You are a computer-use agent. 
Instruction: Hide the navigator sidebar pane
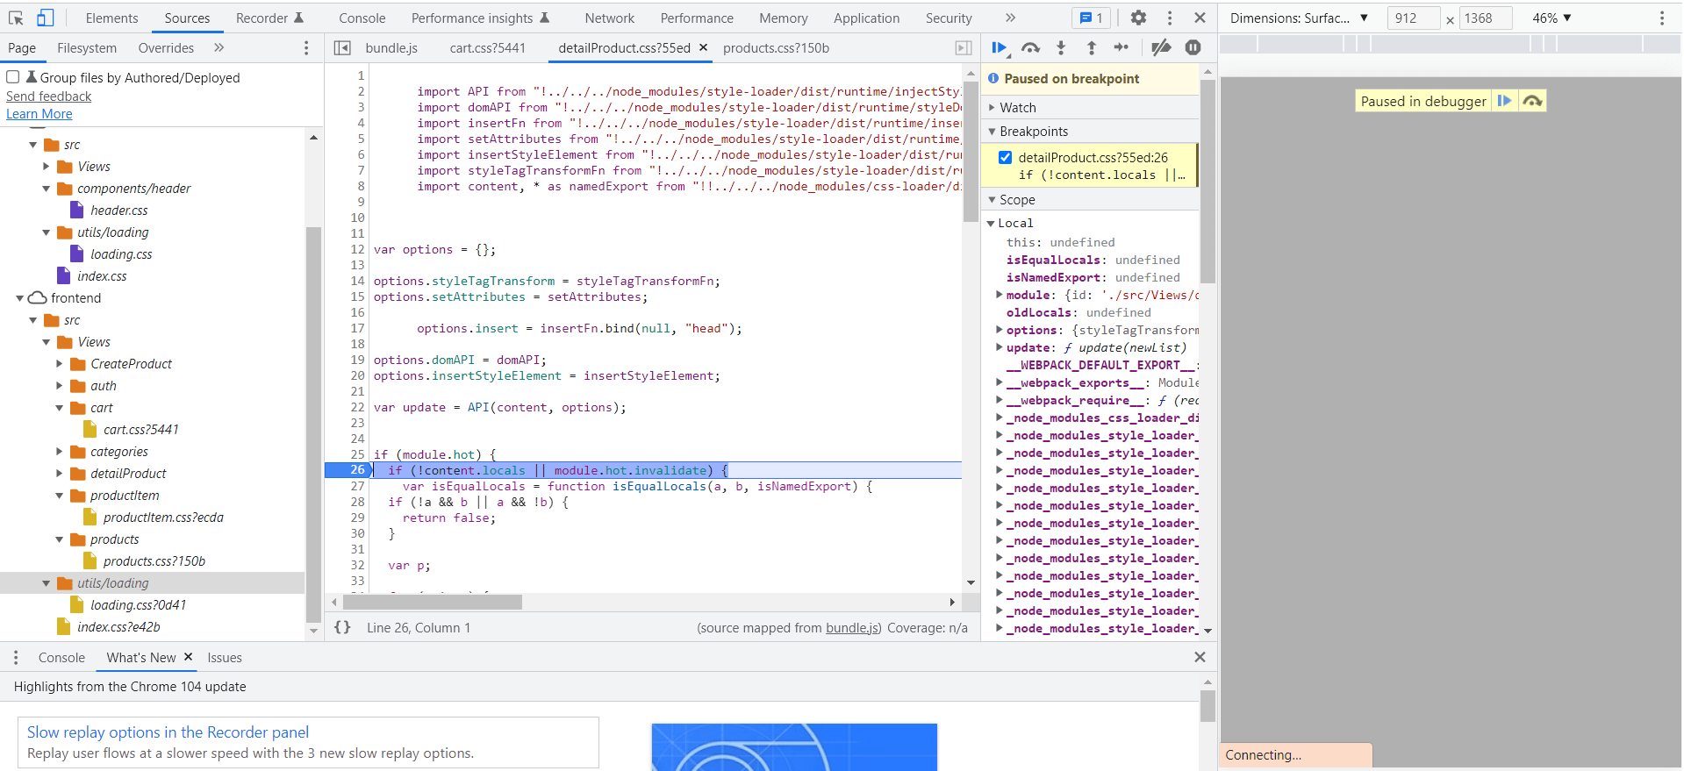343,48
